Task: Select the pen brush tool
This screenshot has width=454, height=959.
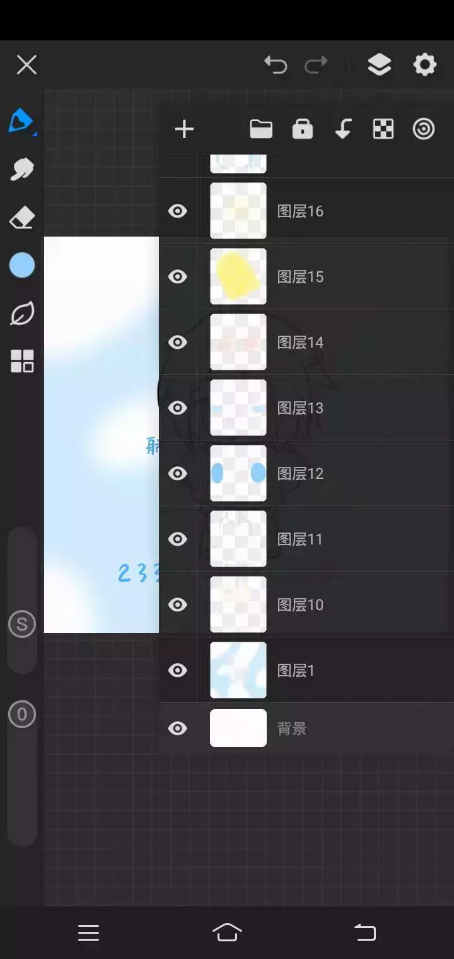Action: pyautogui.click(x=21, y=121)
